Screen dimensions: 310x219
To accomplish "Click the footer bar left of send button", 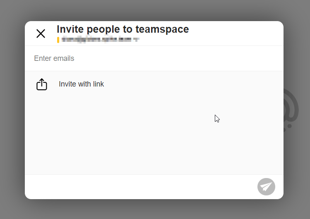I will pyautogui.click(x=137, y=187).
